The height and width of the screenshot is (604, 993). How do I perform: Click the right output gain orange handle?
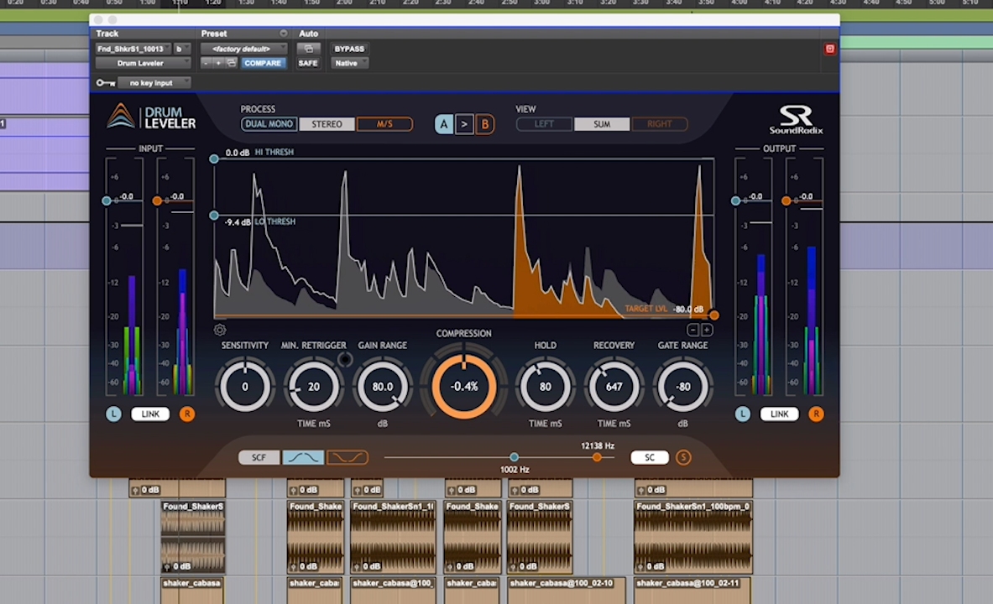point(786,200)
